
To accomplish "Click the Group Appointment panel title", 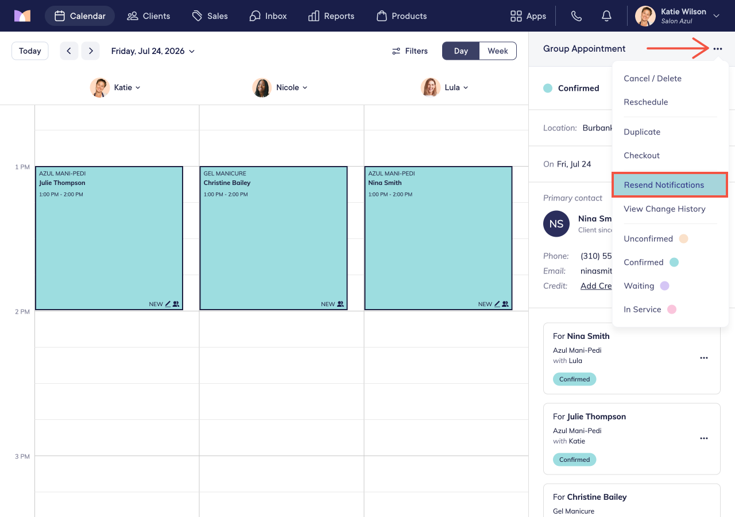I will (585, 49).
